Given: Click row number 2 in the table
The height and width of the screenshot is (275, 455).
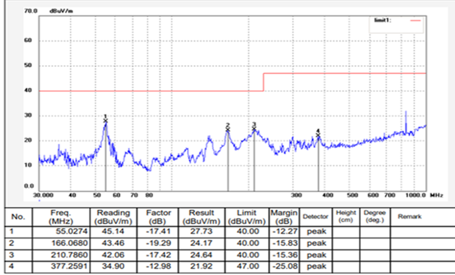Looking at the screenshot, I should tap(11, 243).
